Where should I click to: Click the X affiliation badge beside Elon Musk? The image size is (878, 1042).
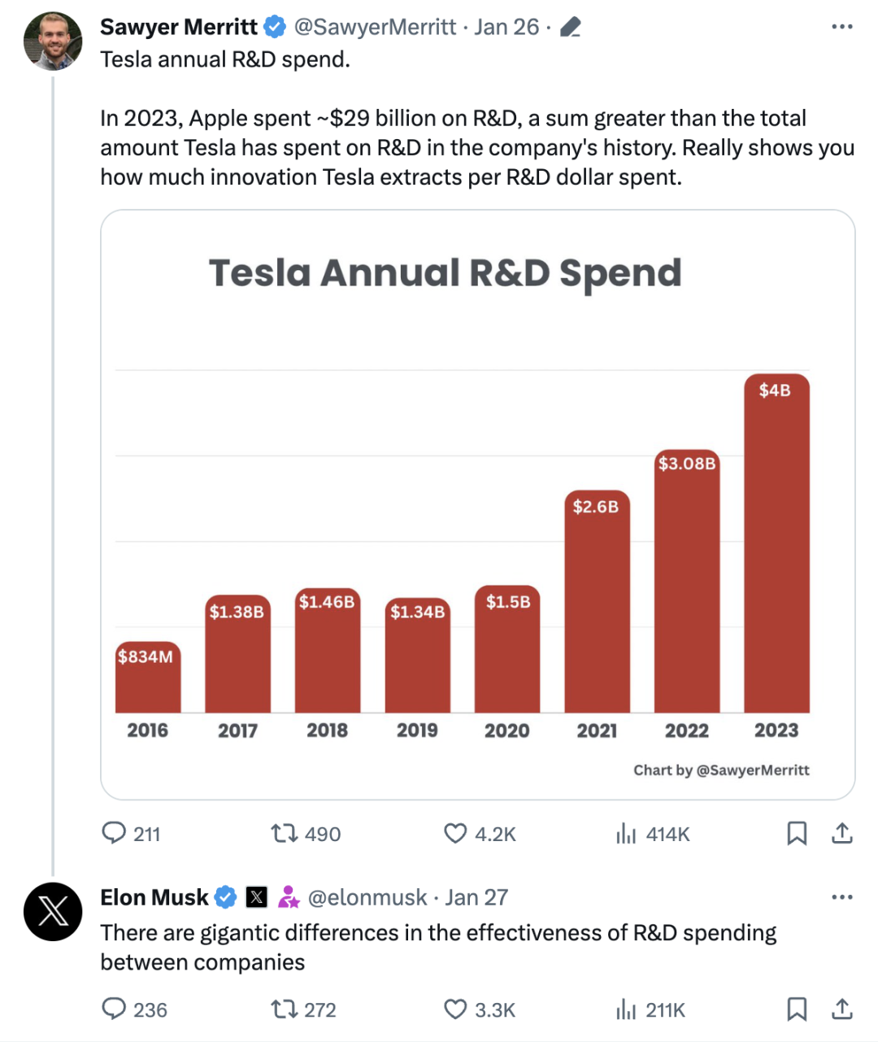256,897
